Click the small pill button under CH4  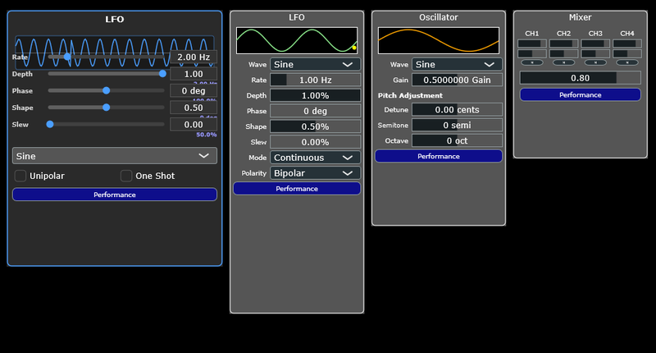[x=626, y=62]
